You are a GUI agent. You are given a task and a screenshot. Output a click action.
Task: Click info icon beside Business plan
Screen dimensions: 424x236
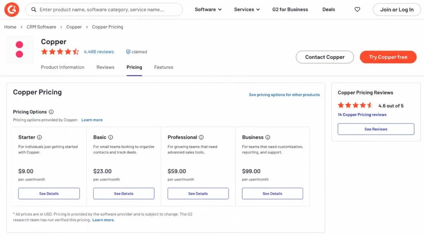[268, 137]
